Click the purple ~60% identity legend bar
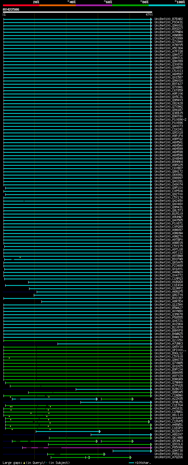The height and width of the screenshot is (465, 188). [x=94, y=5]
